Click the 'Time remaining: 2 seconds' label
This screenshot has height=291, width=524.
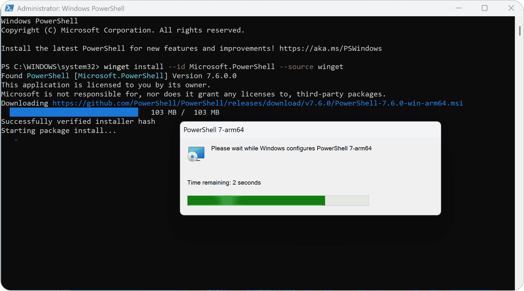tap(224, 183)
